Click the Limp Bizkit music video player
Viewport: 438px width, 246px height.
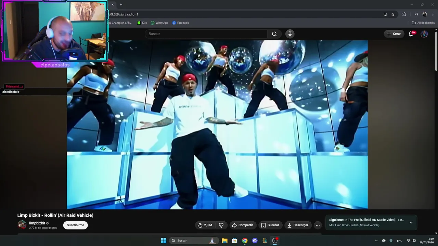217,125
